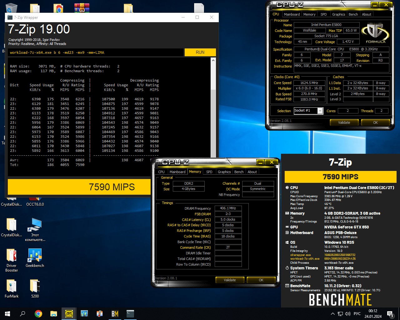Click the DRAM Frequency 406.1 MHz value
The width and height of the screenshot is (400, 320).
coord(228,208)
